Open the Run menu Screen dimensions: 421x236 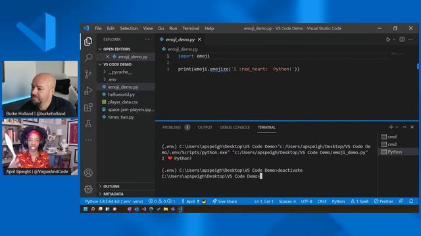click(173, 28)
